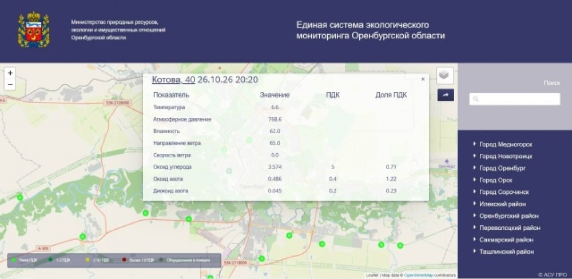
Task: Click yellow '2-10 ПДК' legend dot
Action: point(88,260)
